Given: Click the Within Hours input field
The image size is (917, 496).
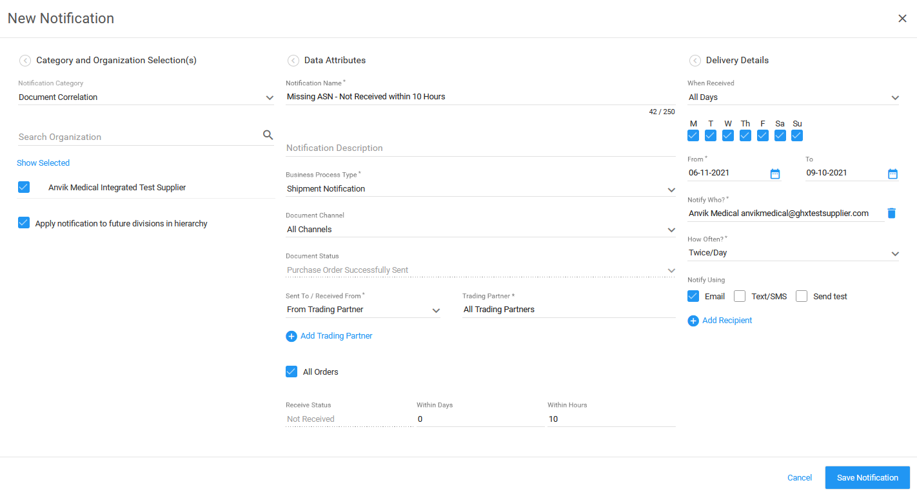Looking at the screenshot, I should point(611,419).
